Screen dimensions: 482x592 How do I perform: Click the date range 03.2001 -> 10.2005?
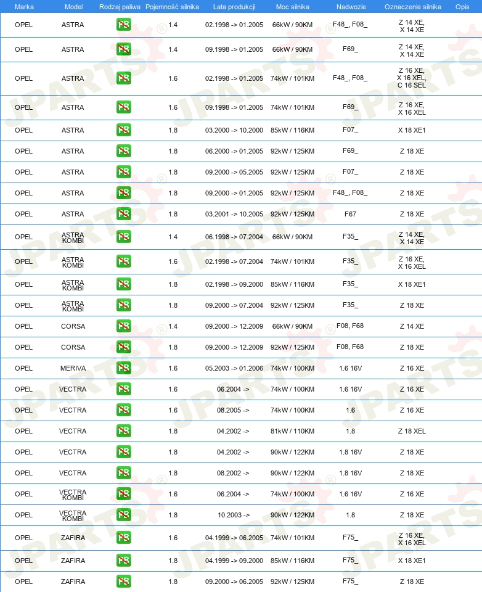(234, 214)
